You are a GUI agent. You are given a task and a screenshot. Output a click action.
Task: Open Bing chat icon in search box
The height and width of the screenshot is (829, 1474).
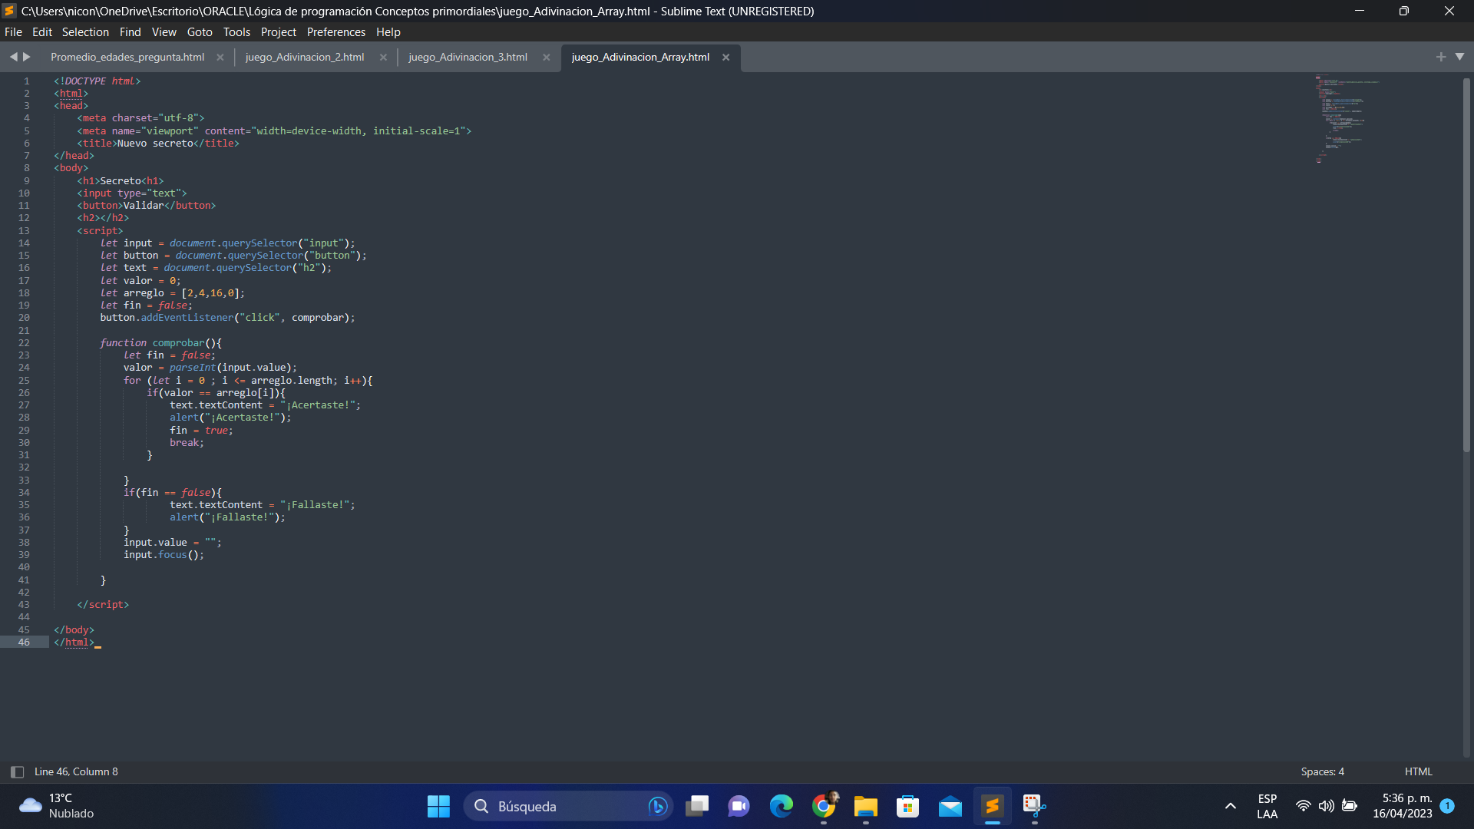[657, 807]
